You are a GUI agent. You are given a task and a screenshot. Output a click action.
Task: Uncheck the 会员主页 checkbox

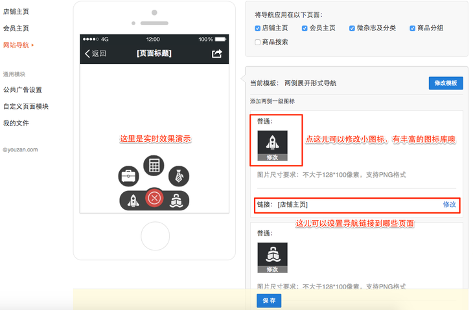[305, 28]
